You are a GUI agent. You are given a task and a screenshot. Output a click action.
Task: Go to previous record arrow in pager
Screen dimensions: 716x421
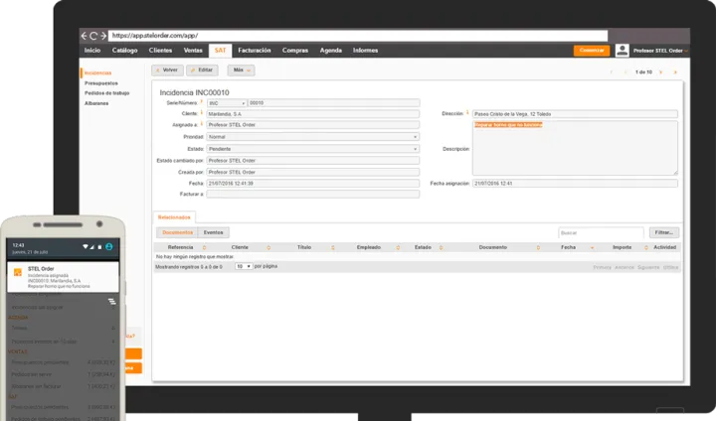(x=623, y=71)
